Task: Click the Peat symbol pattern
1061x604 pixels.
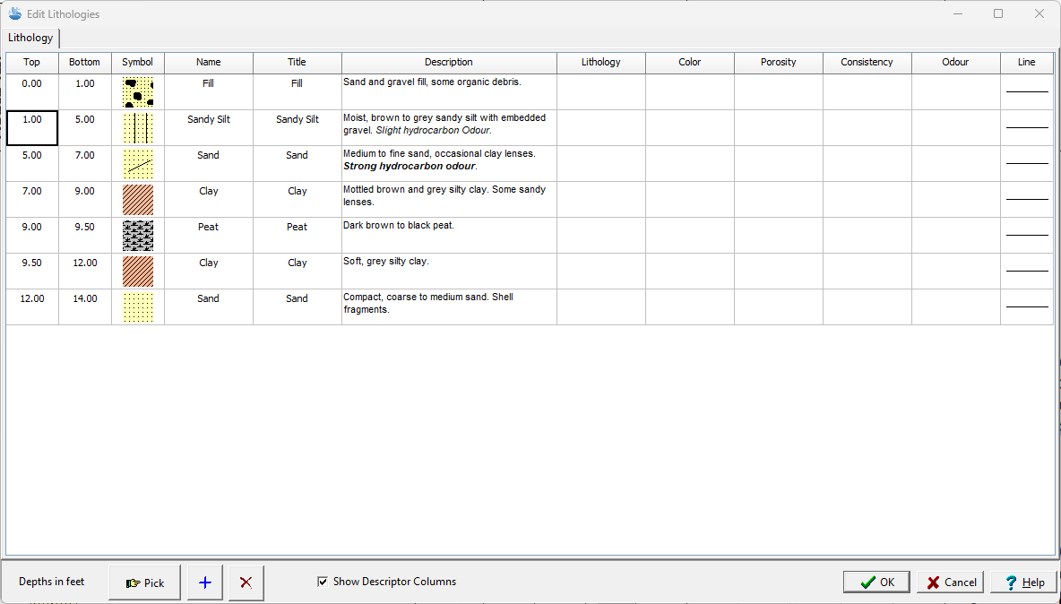Action: tap(138, 236)
